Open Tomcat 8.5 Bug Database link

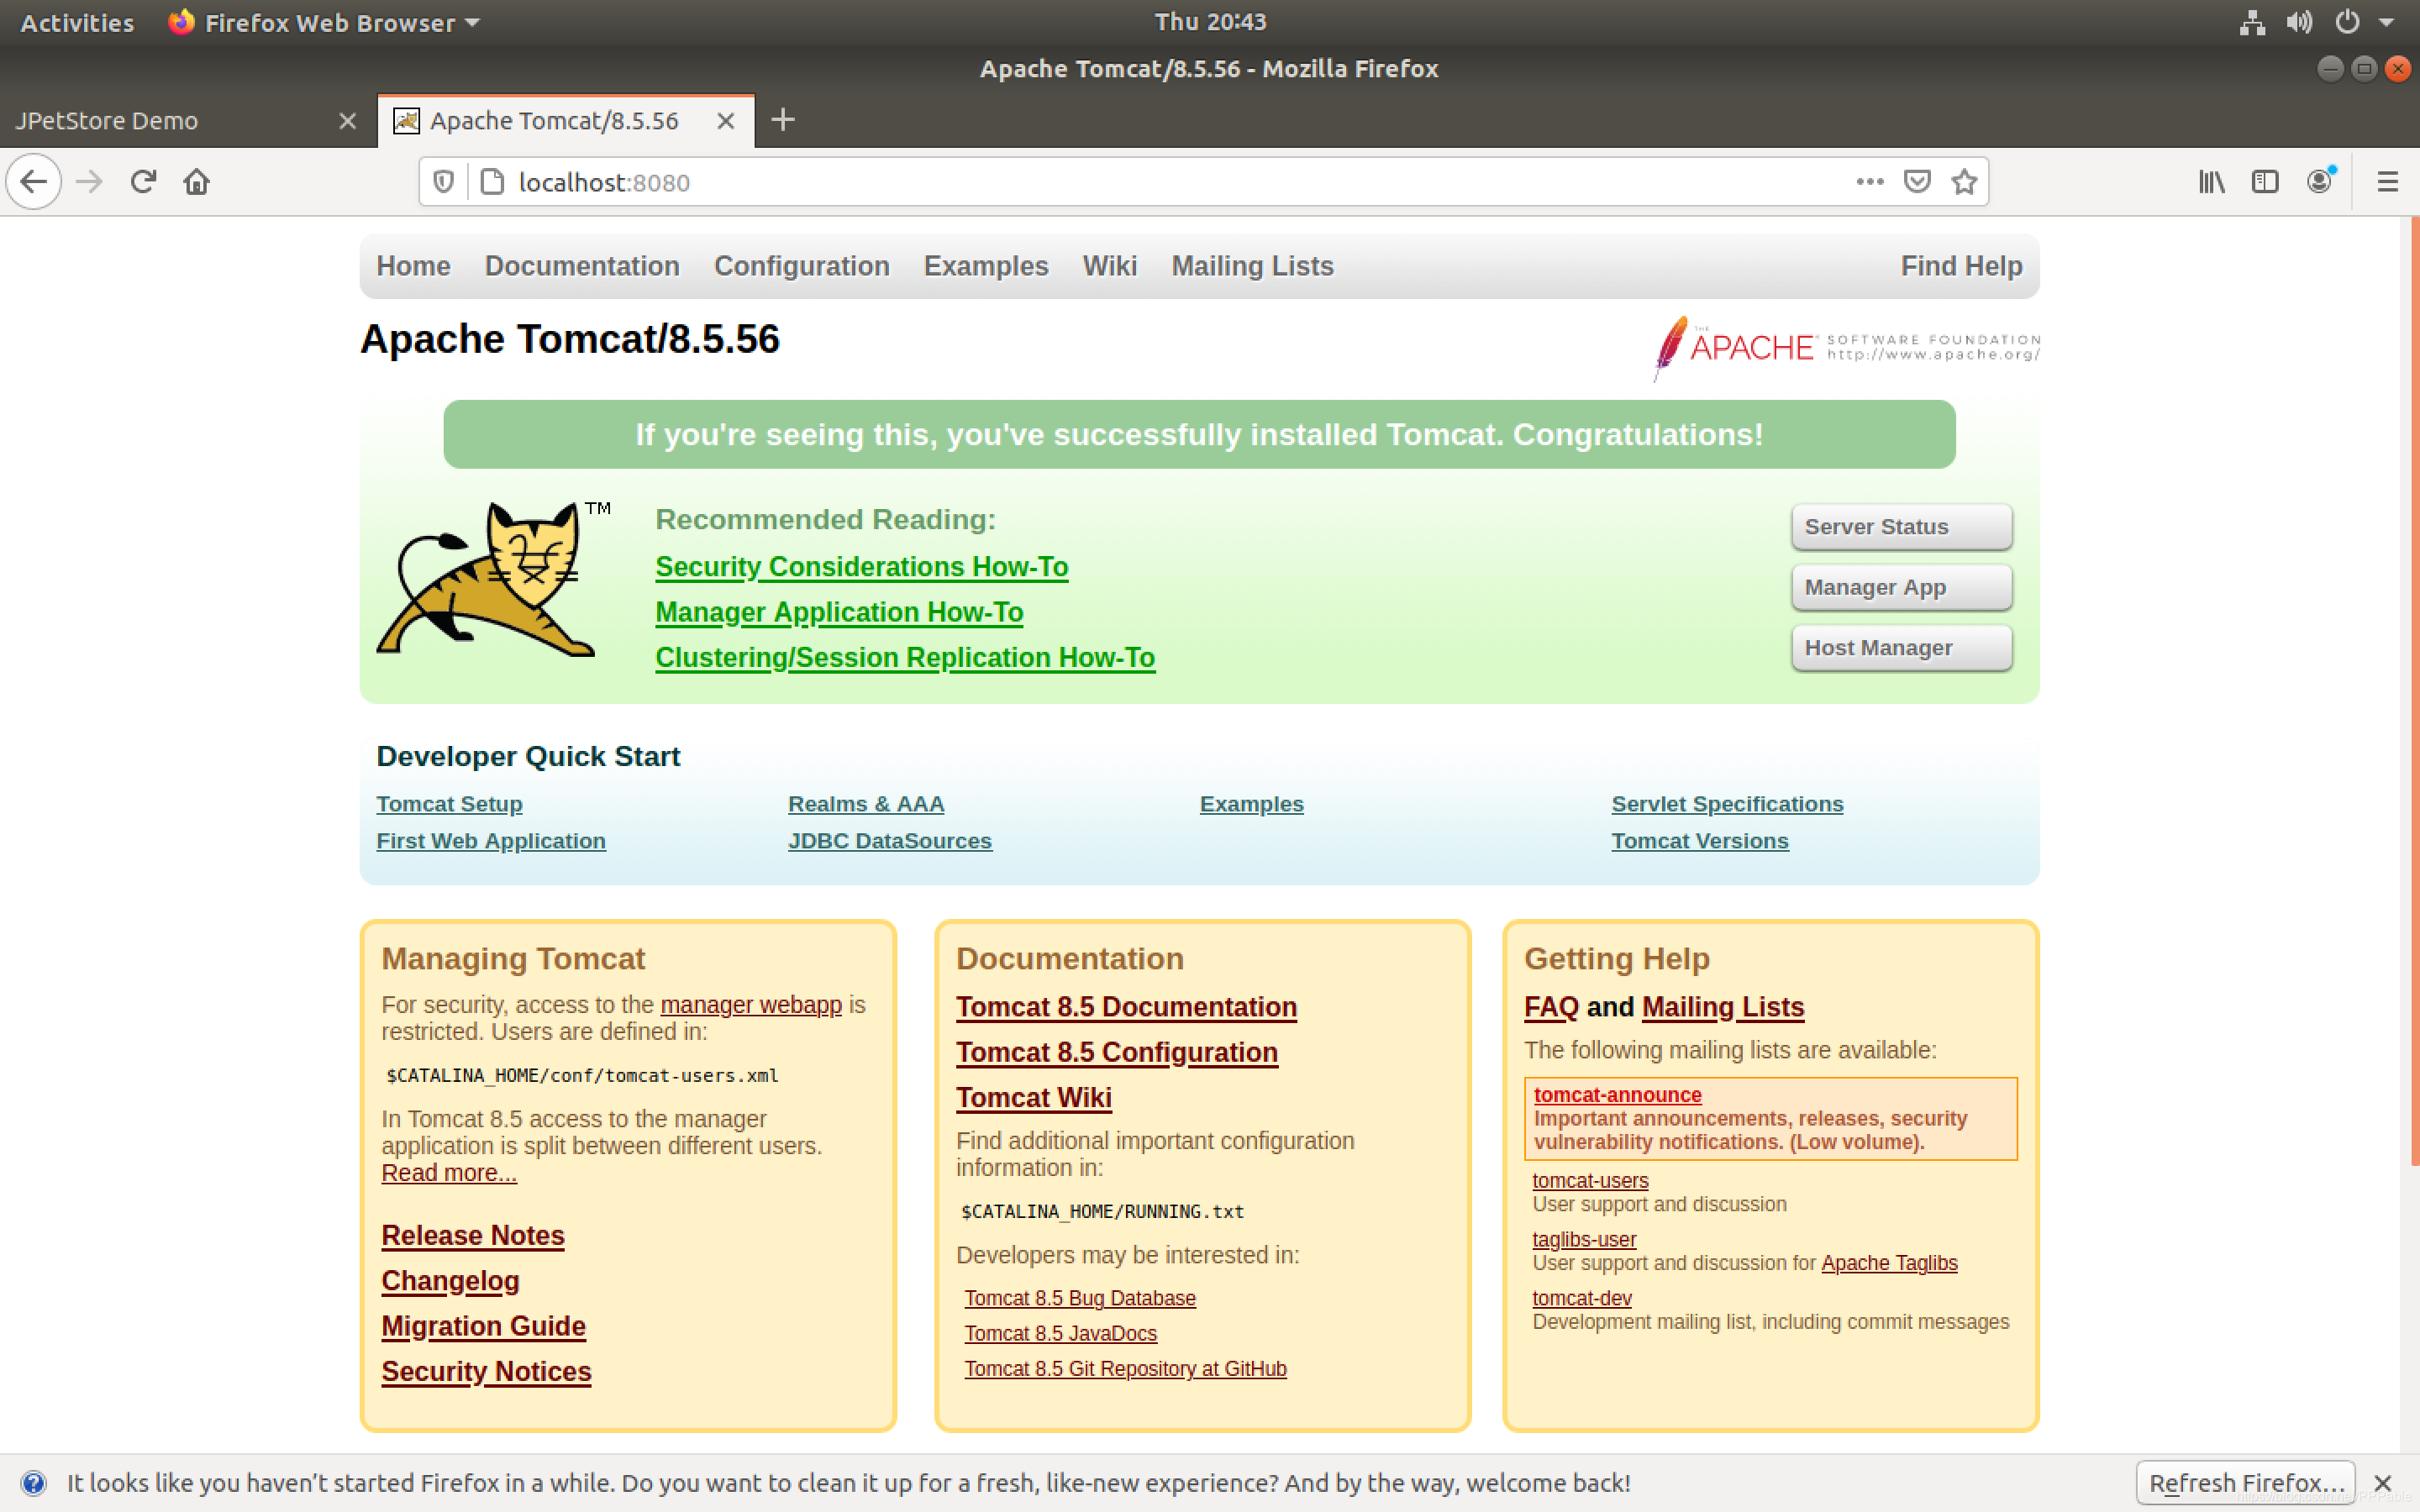tap(1080, 1298)
